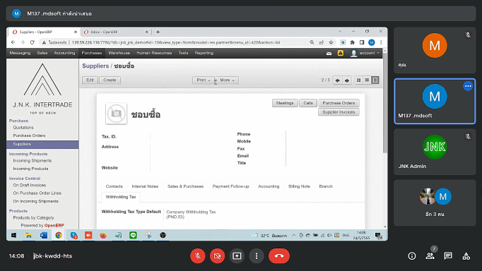Switch to the Payment Follow-up tab
The width and height of the screenshot is (482, 271).
[231, 186]
